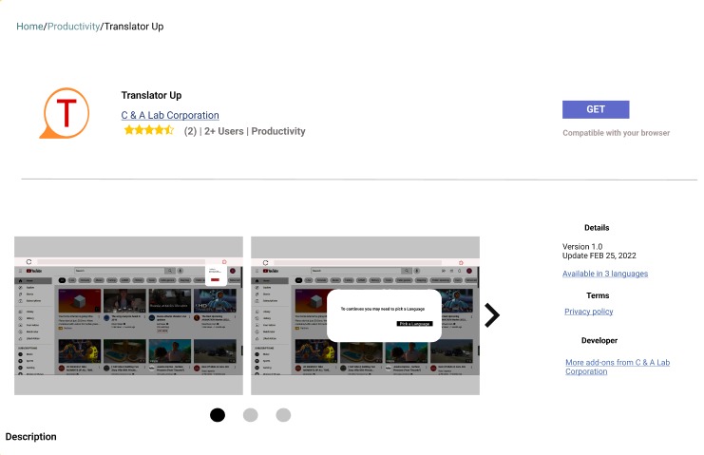Click 'Update FEB 25, 2022' text
704x455 pixels.
click(x=599, y=256)
